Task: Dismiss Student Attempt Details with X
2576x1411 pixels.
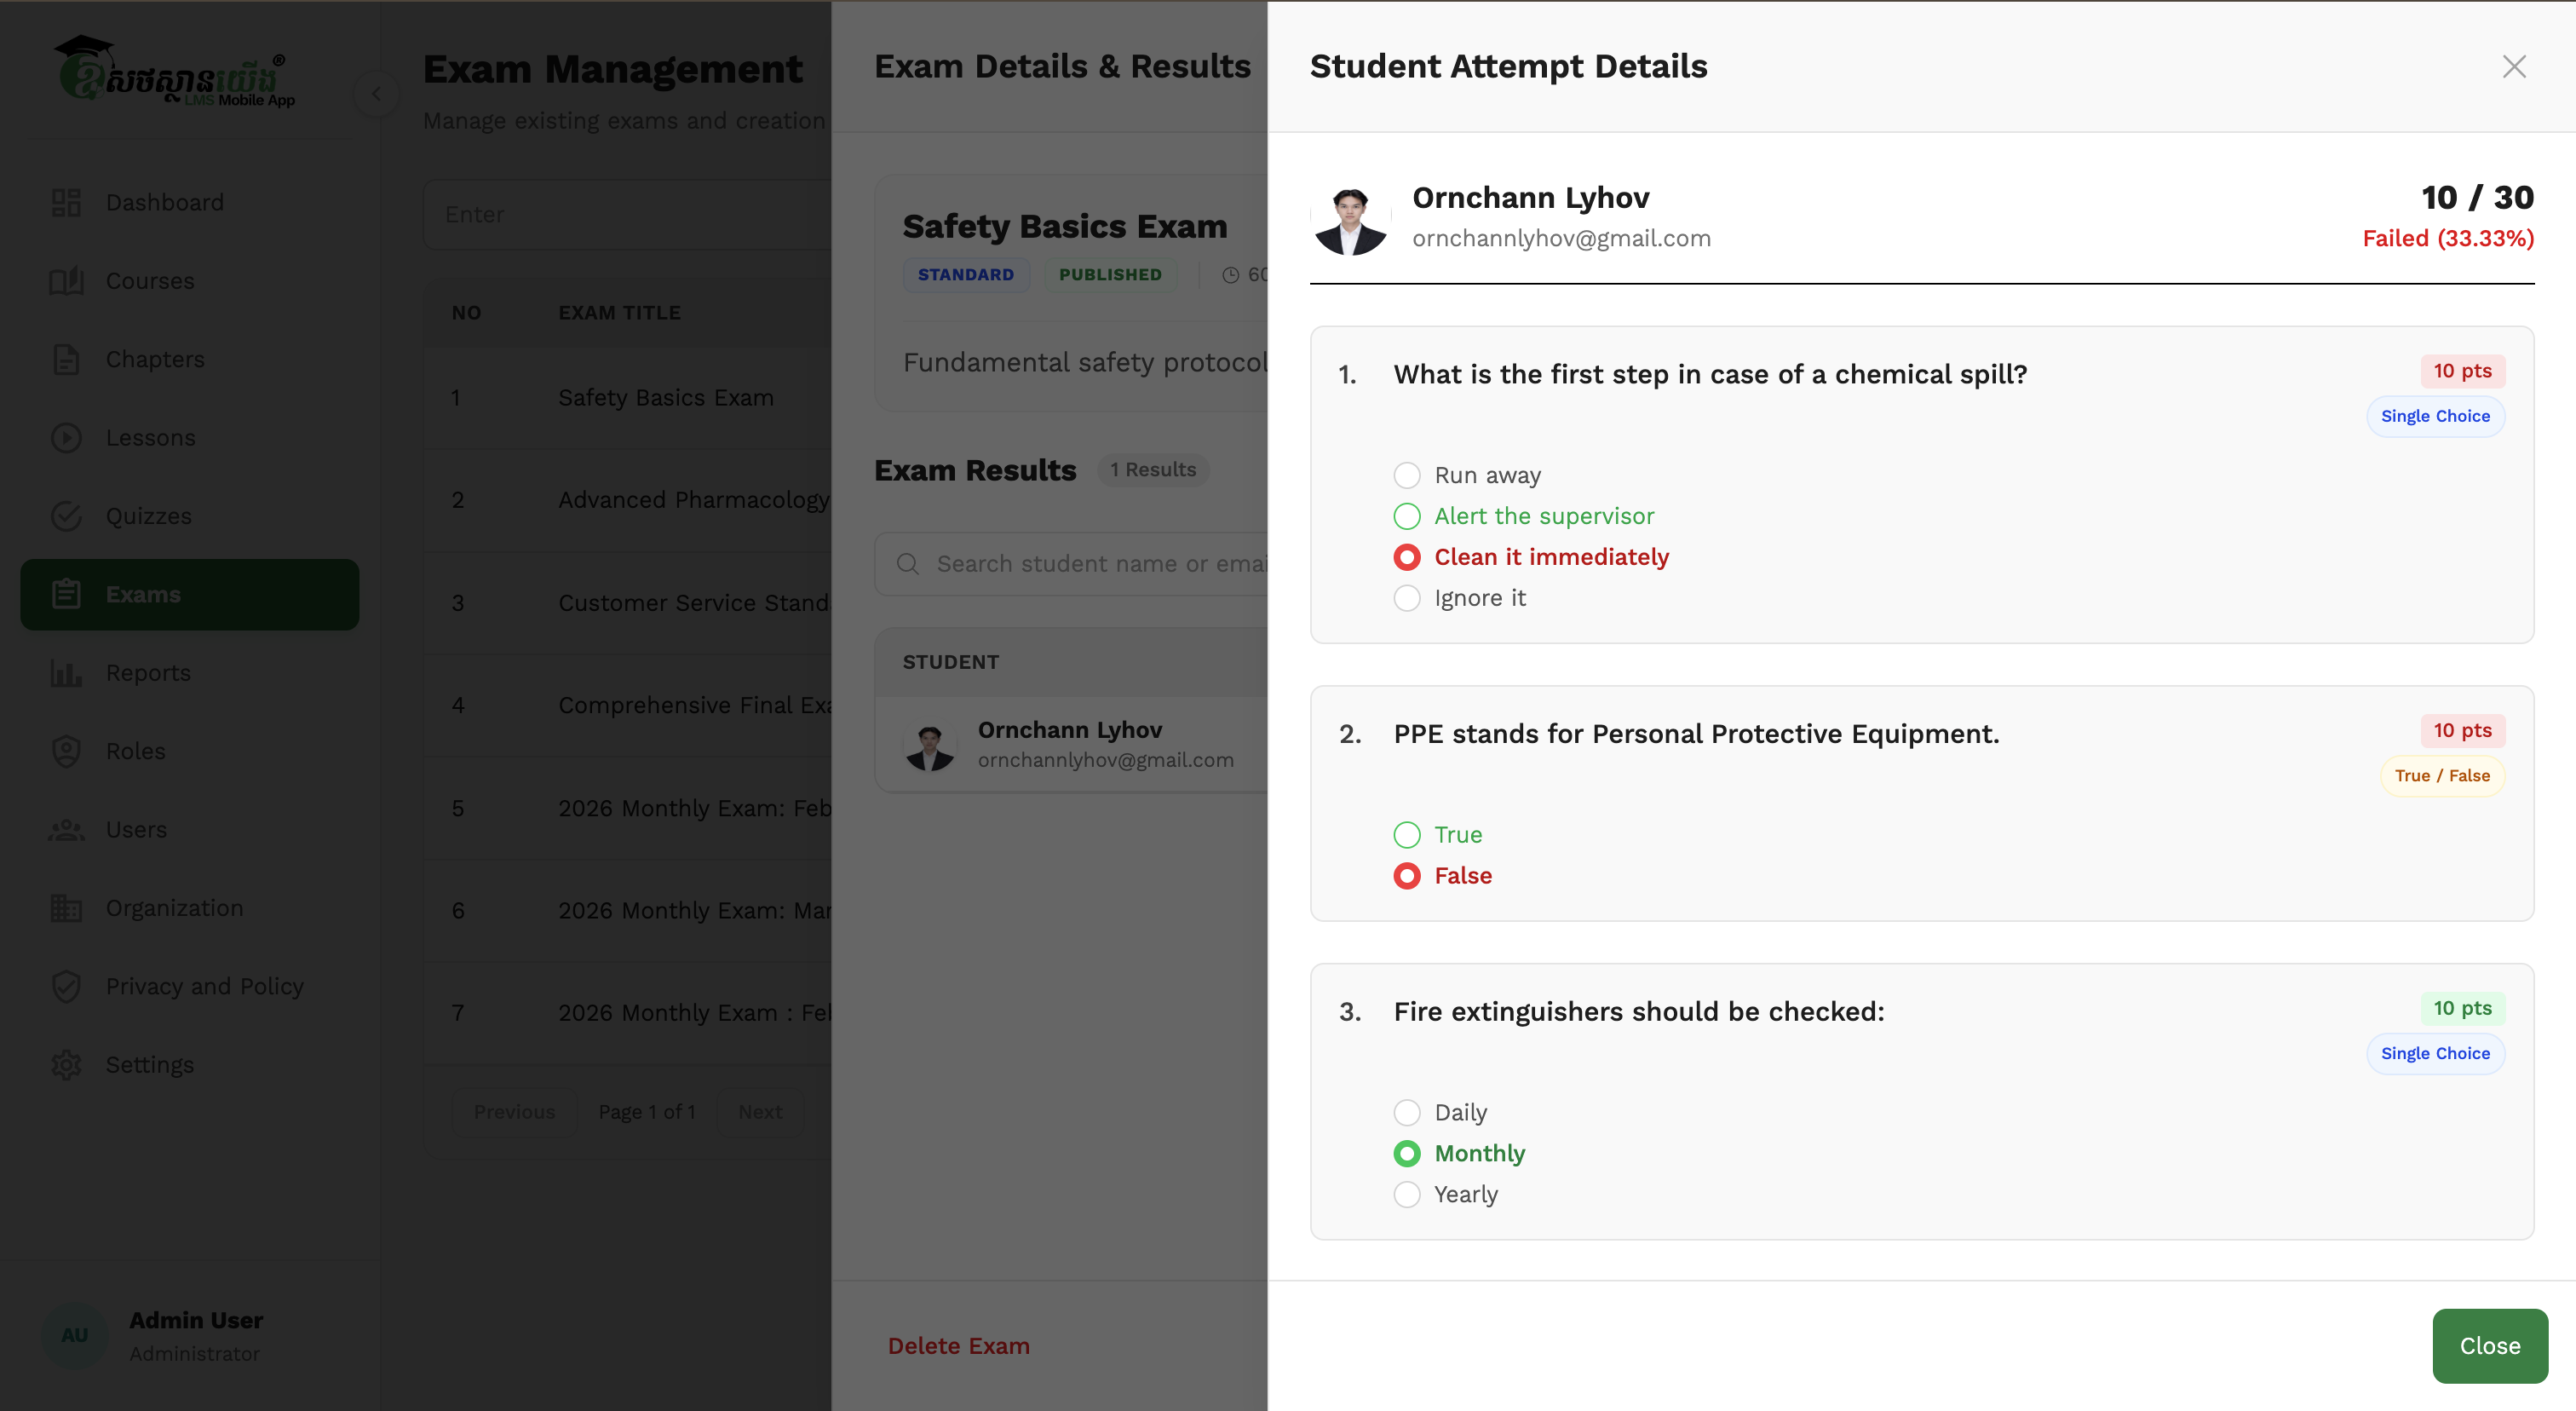Action: [x=2514, y=66]
